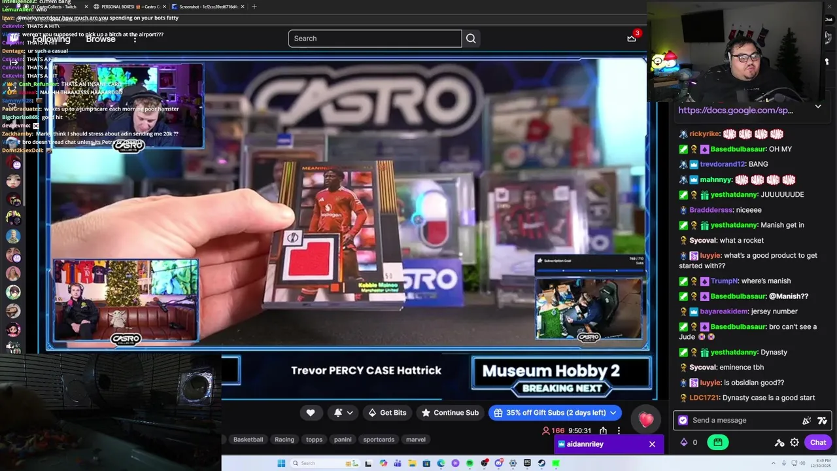Viewport: 837px width, 471px height.
Task: Open 35% off Gift Subs offer
Action: [555, 413]
